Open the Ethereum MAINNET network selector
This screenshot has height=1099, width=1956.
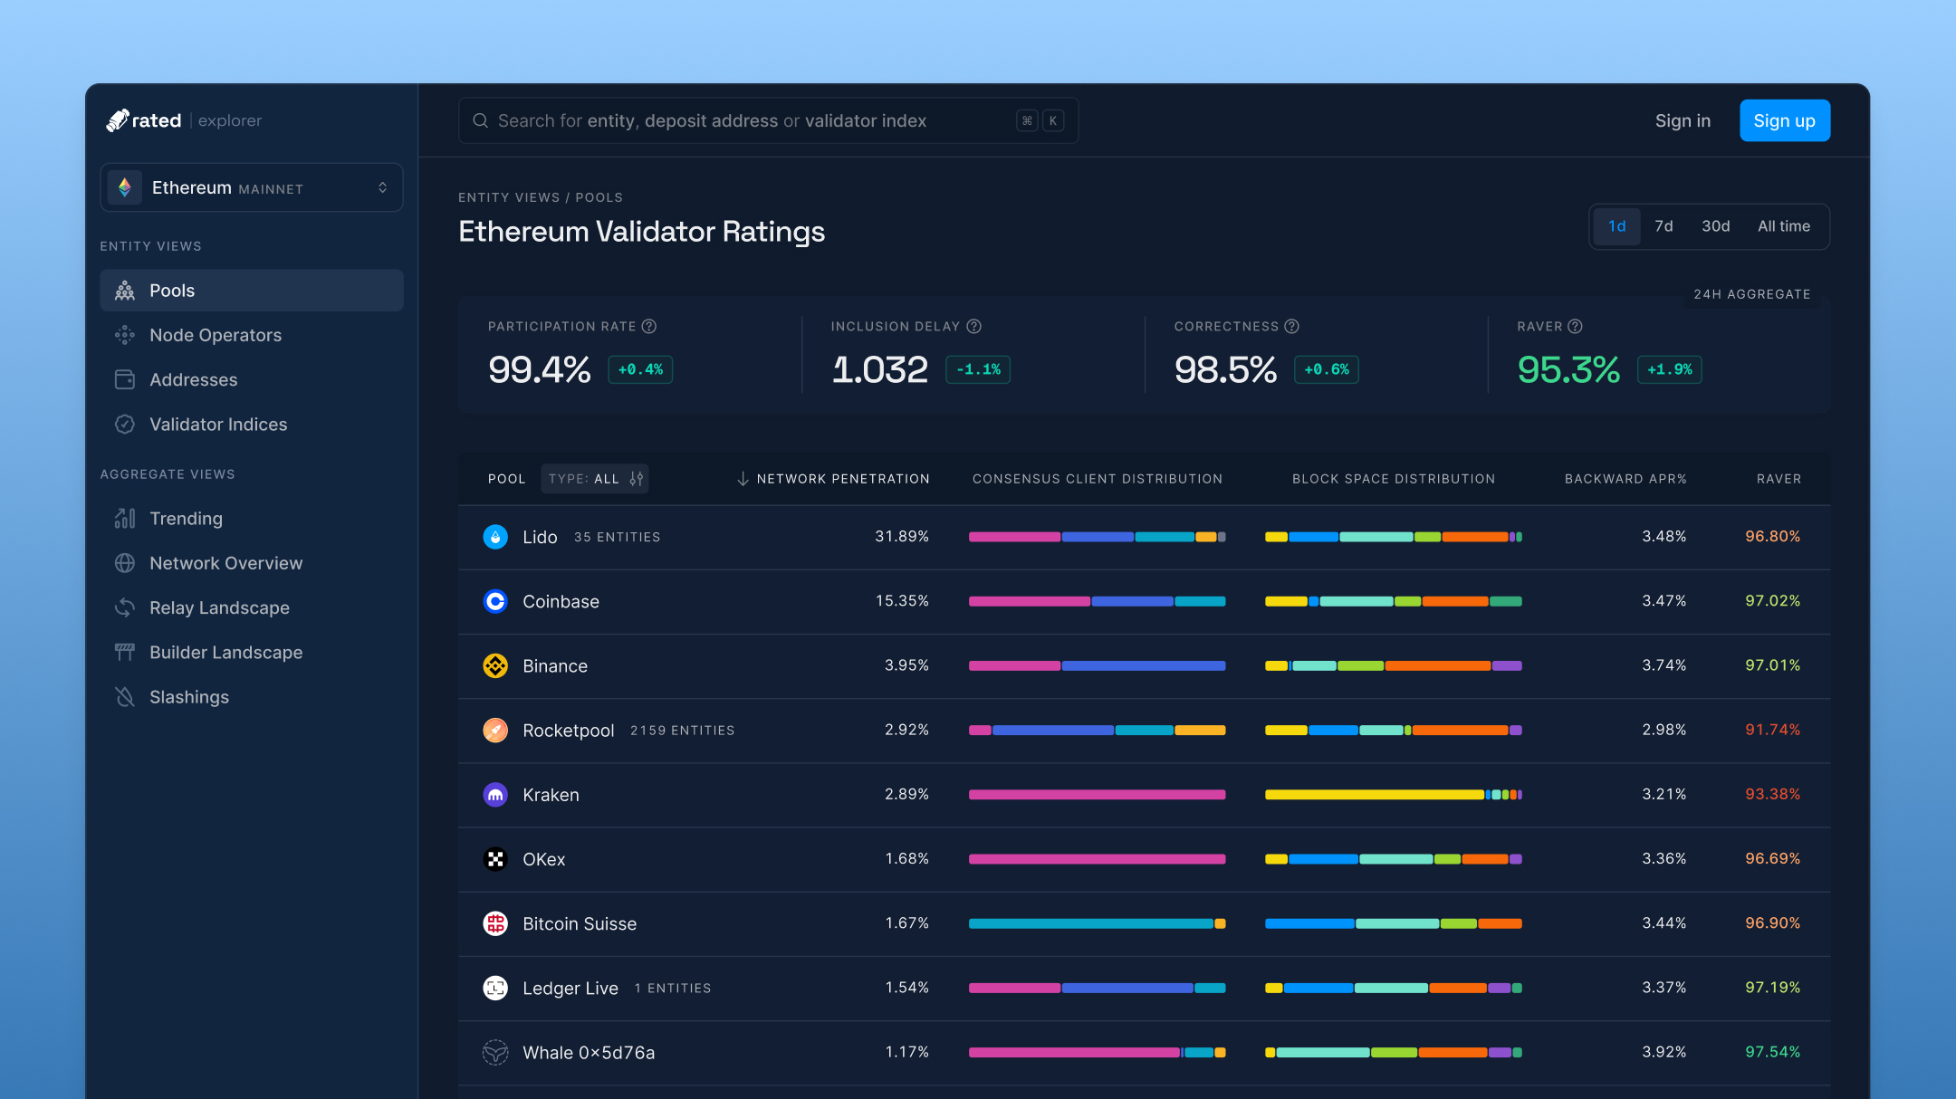click(x=252, y=187)
